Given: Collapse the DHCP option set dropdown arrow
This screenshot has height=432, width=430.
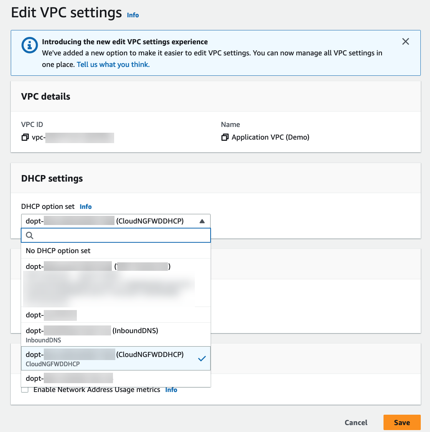Looking at the screenshot, I should (x=202, y=221).
